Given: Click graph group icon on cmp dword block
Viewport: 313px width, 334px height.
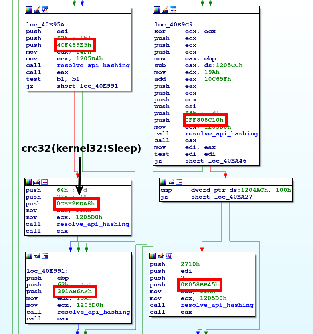Looking at the screenshot, I should tap(179, 182).
